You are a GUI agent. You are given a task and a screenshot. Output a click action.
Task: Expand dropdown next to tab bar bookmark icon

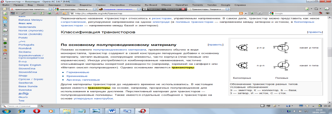coord(312,9)
